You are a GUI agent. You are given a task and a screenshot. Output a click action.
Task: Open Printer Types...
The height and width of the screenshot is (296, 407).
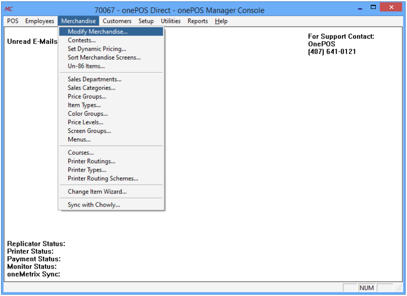click(111, 170)
